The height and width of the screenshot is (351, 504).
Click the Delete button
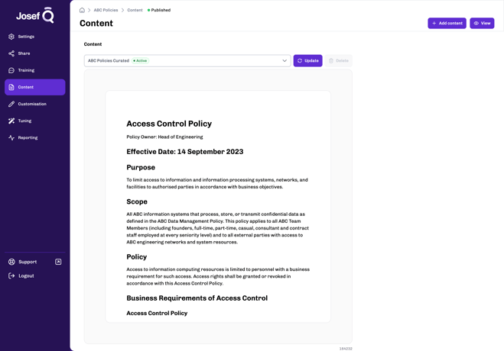pyautogui.click(x=338, y=60)
